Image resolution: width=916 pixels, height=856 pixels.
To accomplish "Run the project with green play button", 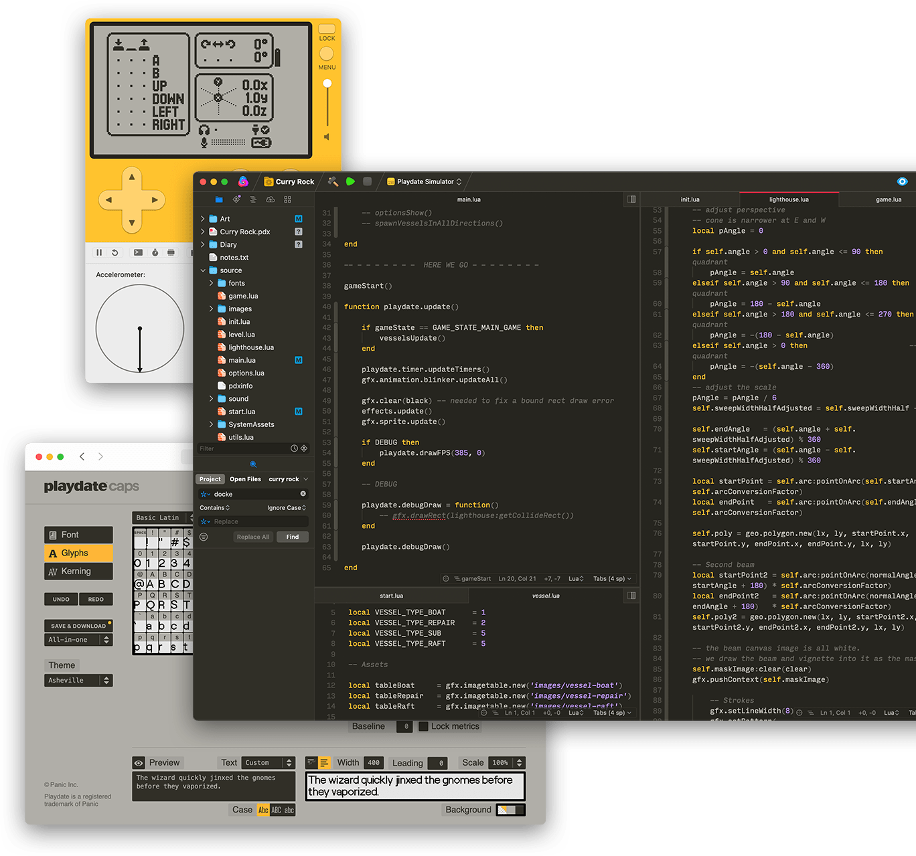I will point(350,181).
